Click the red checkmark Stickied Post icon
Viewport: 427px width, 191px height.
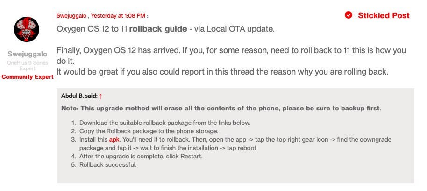349,15
